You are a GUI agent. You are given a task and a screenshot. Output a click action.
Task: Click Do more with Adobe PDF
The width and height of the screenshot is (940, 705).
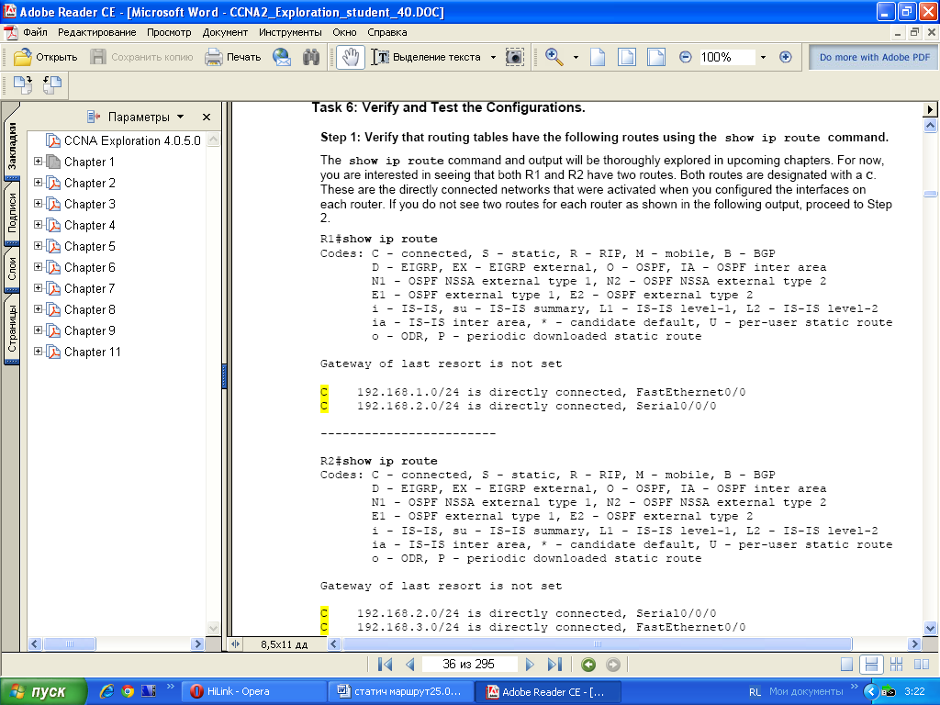(874, 57)
